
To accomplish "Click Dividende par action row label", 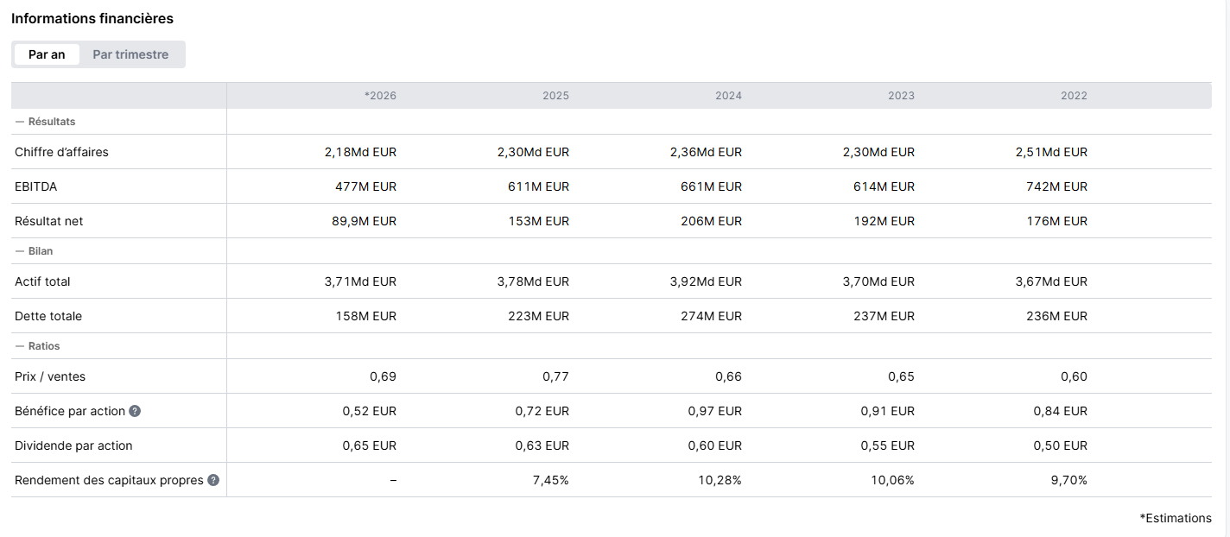I will point(73,445).
